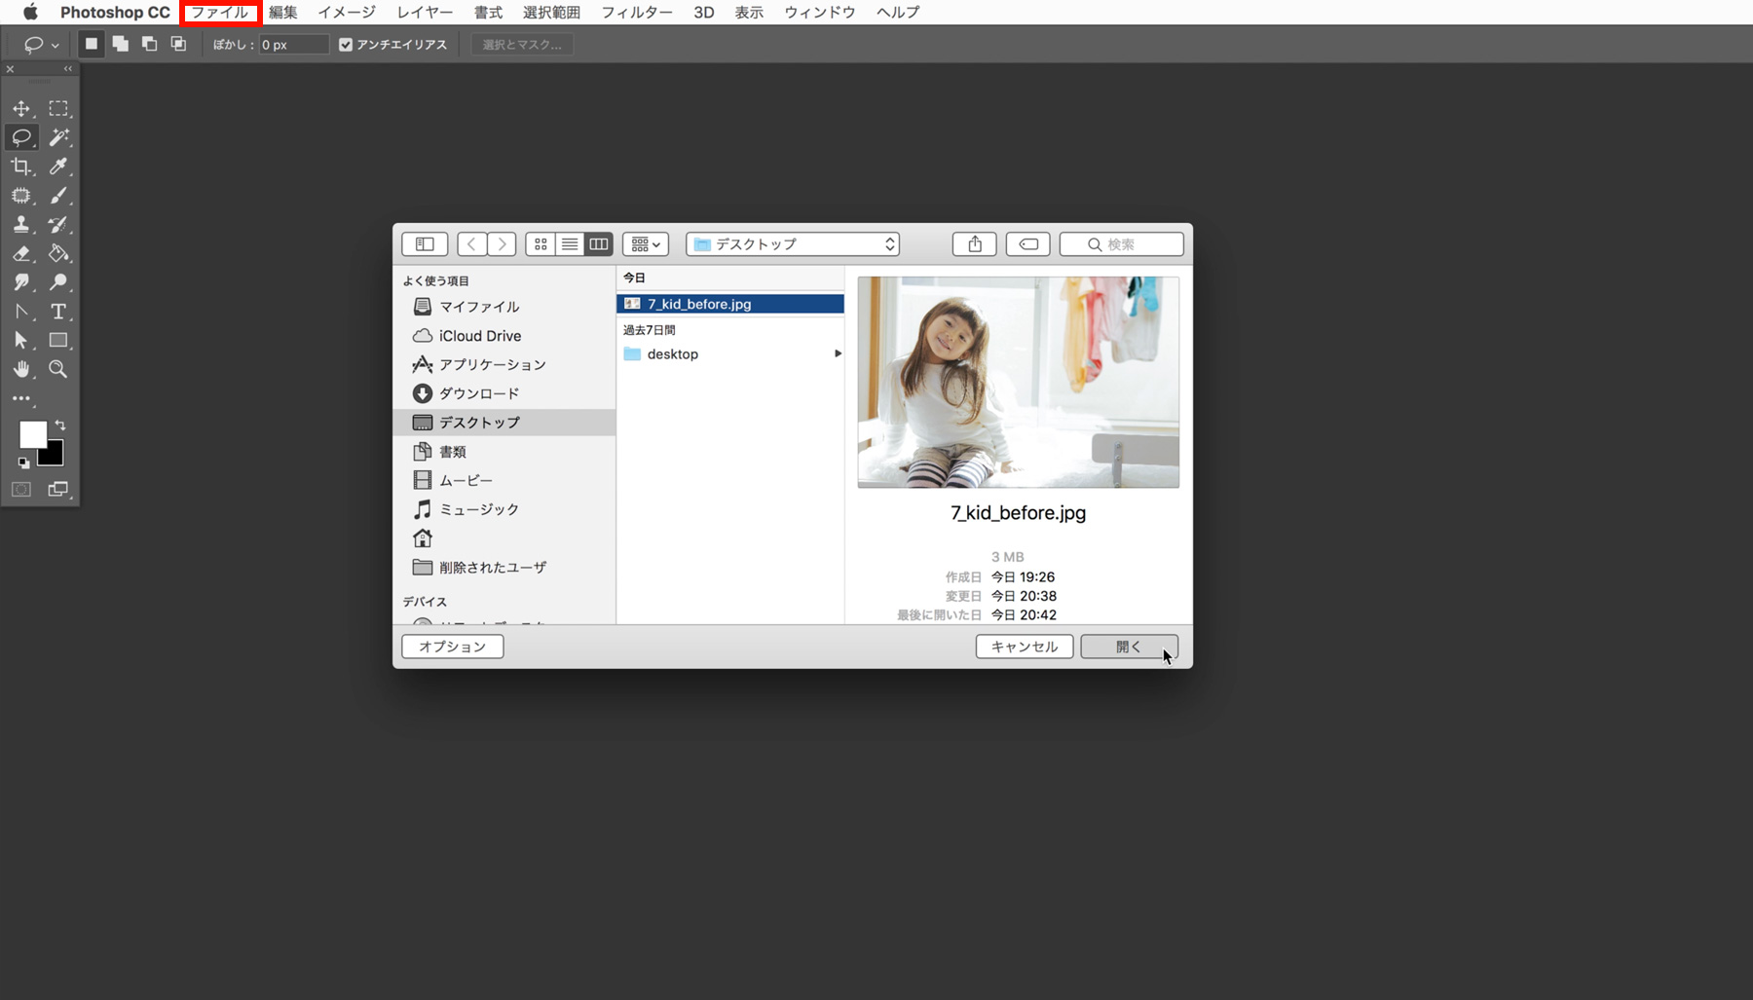The image size is (1753, 1000).
Task: Open the Apple menu
Action: click(x=30, y=12)
